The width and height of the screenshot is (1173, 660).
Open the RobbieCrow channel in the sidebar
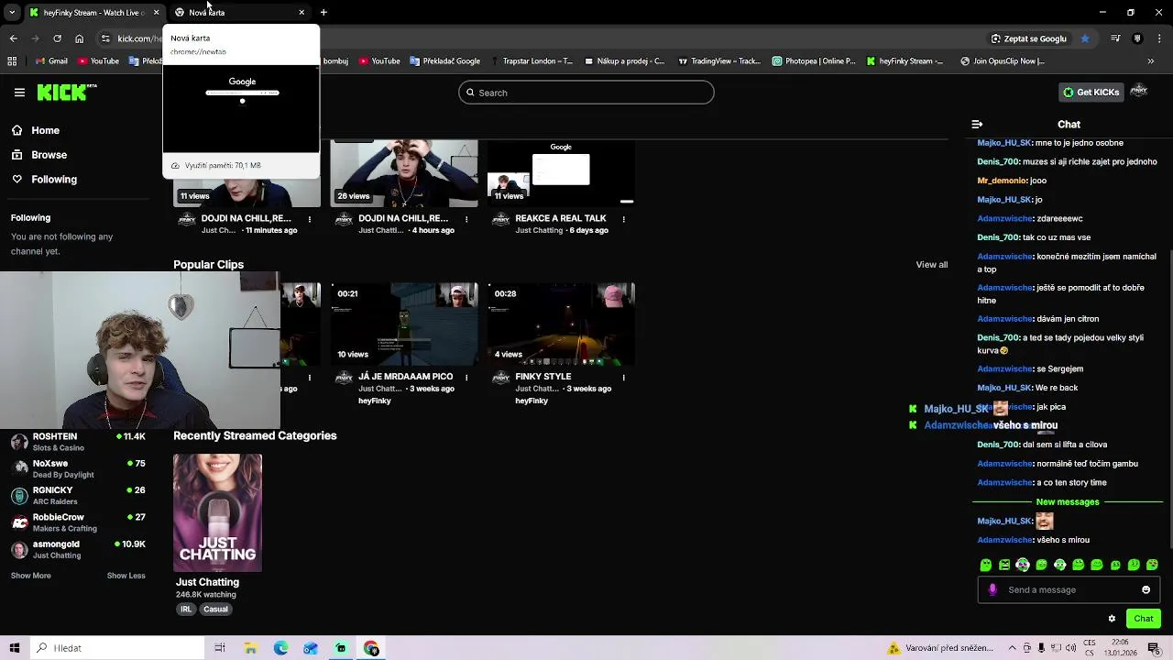point(78,522)
